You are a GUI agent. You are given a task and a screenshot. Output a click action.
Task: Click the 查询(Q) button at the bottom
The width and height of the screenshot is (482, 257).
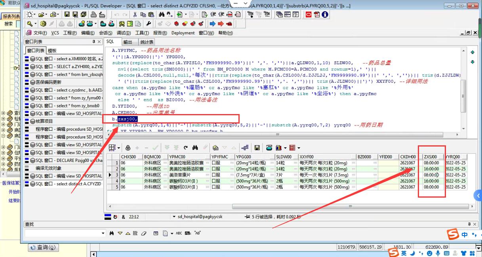[x=43, y=247]
